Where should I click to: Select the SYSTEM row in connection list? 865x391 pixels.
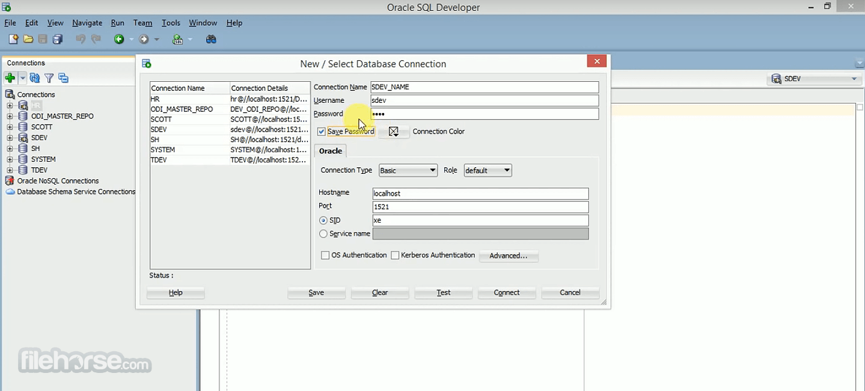point(230,150)
